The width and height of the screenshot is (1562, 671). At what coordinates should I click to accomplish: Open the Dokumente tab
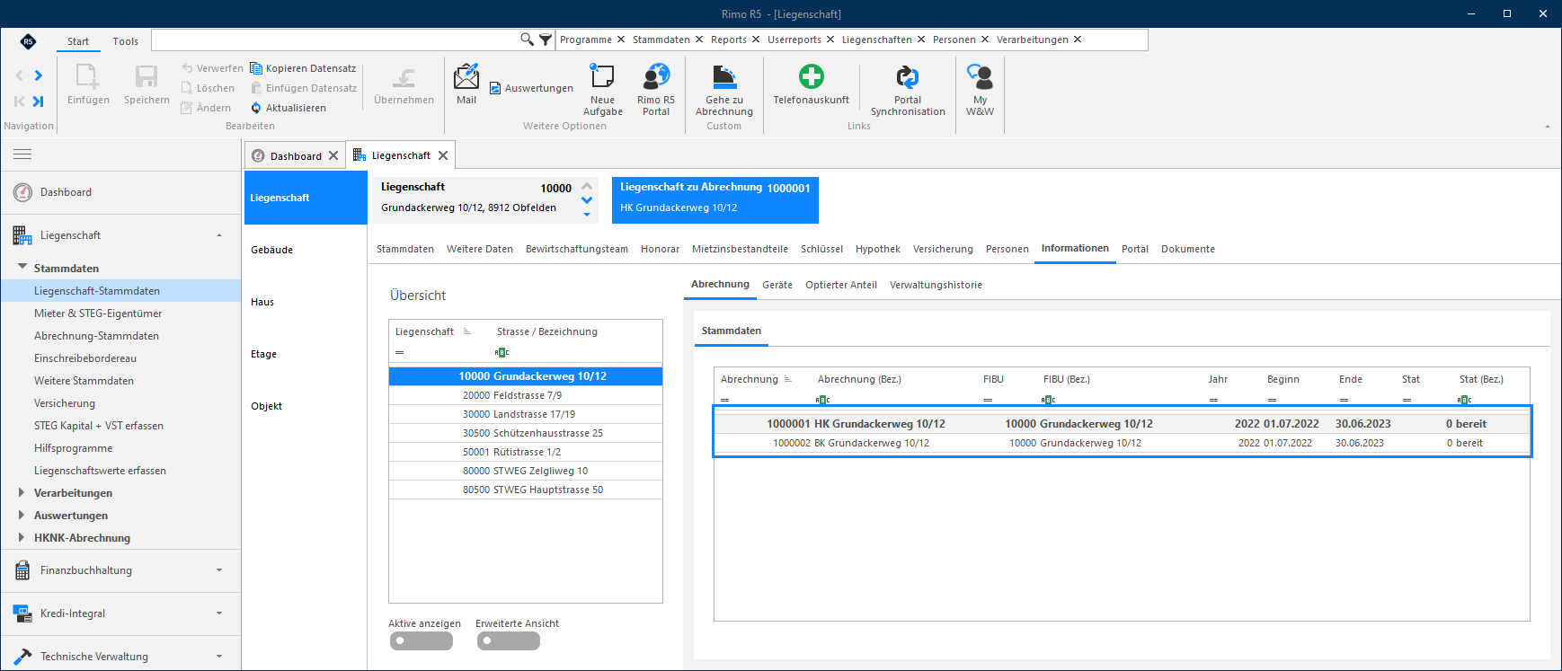1187,249
